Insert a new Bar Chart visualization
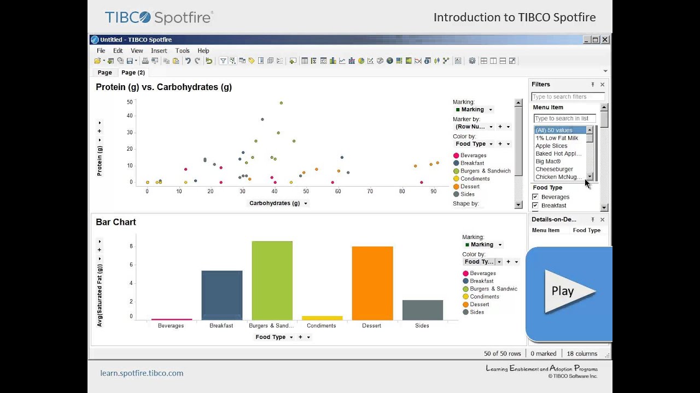 (332, 61)
